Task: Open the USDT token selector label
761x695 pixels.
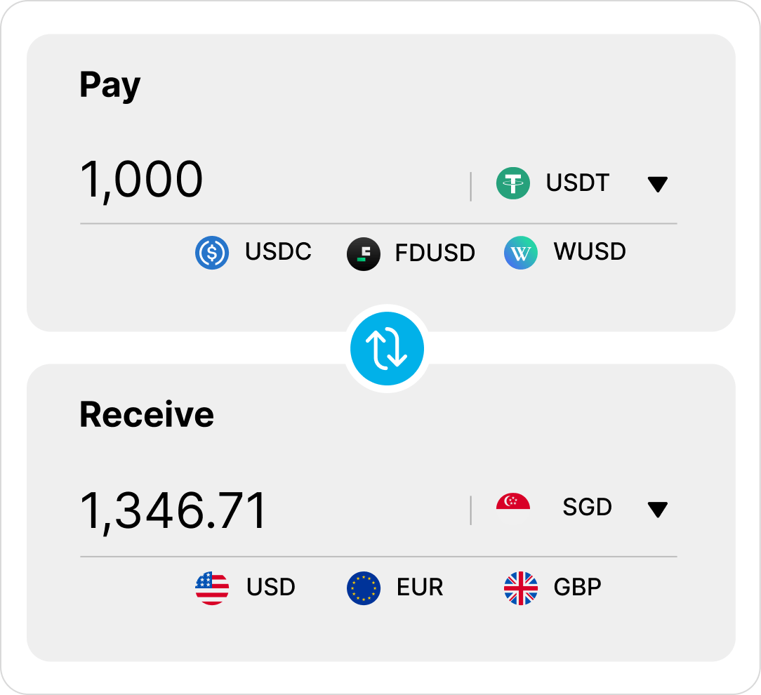Action: point(578,184)
